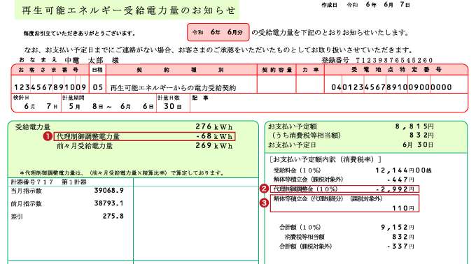Viewport: 476px width, 264px height.
Task: Click the '記事' remarks label
Action: pos(200,98)
